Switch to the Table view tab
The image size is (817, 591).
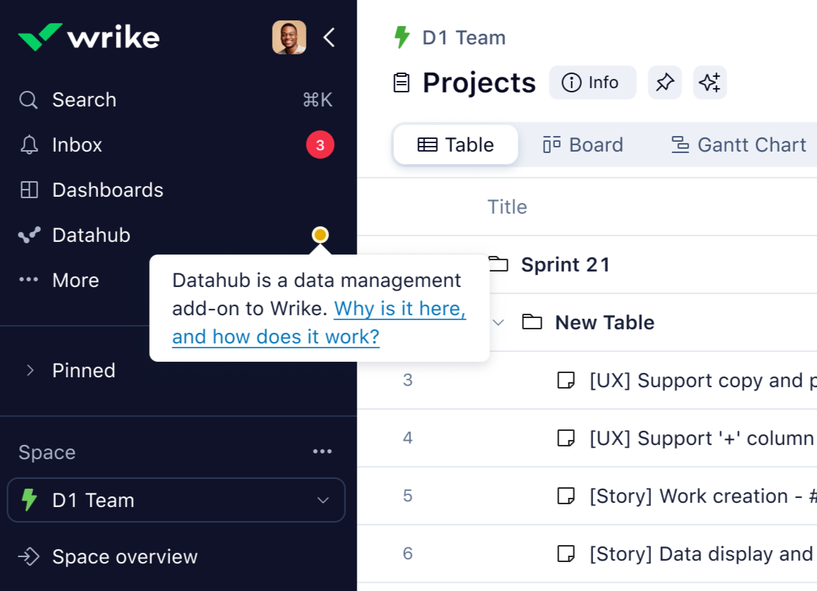[456, 145]
